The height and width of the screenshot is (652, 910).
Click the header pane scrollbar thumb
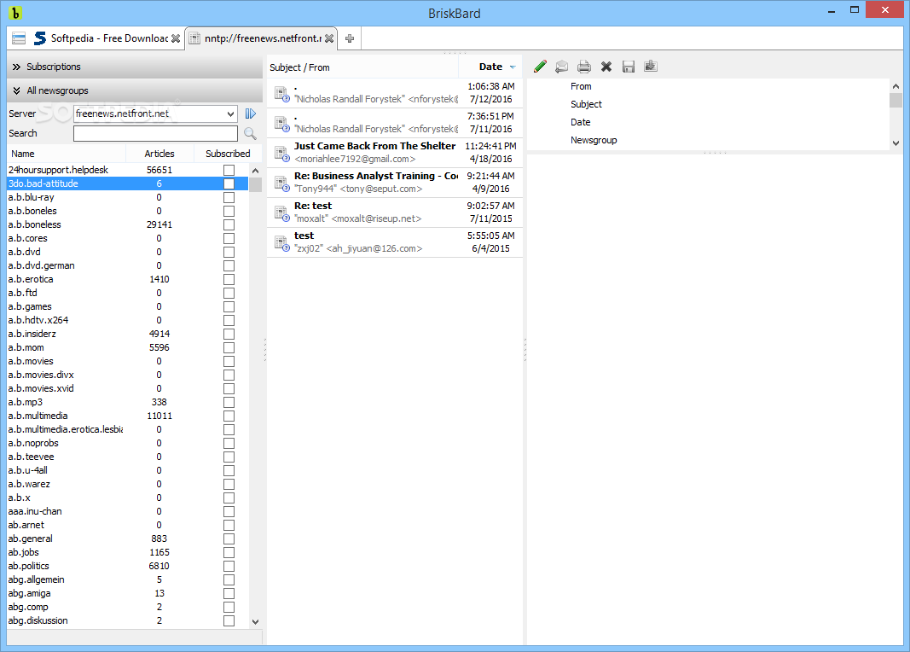point(896,101)
